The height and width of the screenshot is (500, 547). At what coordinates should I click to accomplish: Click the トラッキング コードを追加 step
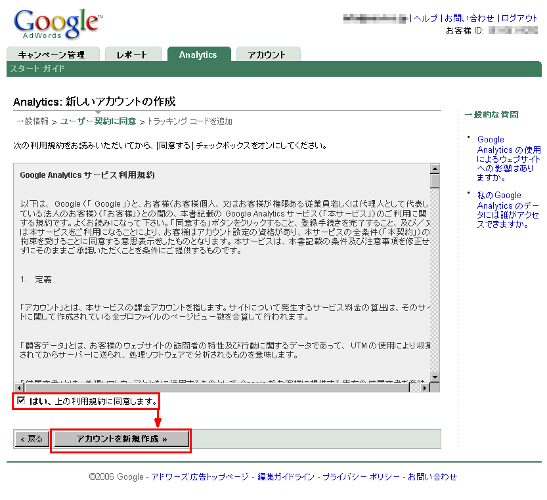coord(189,121)
